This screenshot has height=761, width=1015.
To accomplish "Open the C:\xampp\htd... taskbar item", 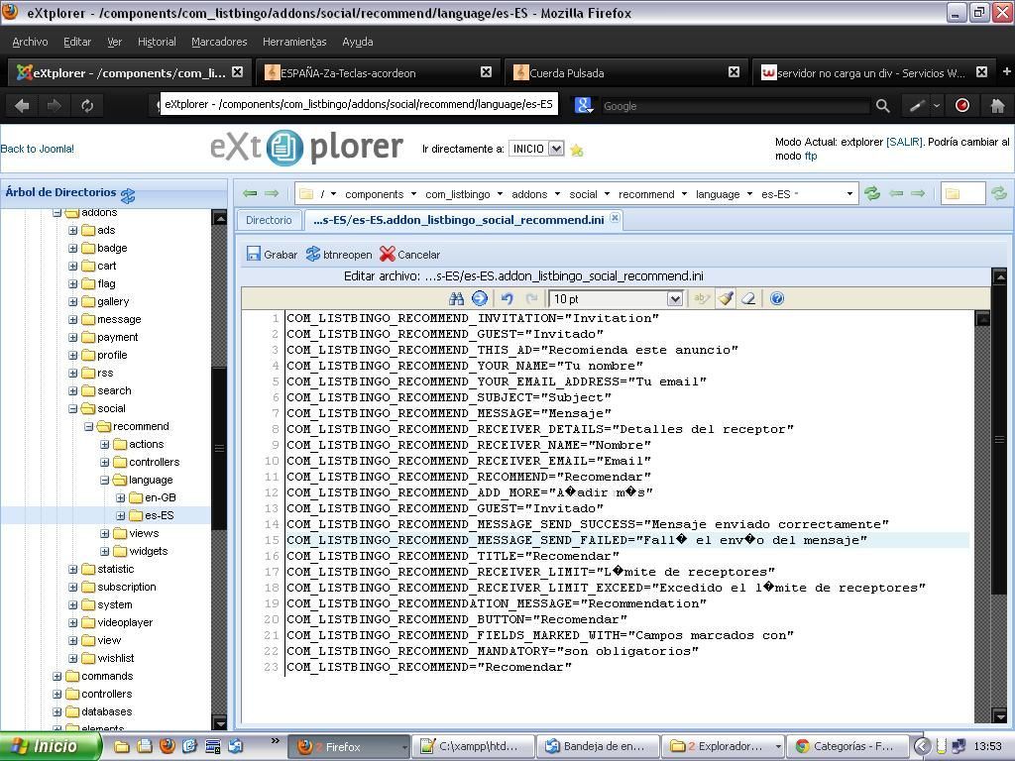I will (473, 746).
